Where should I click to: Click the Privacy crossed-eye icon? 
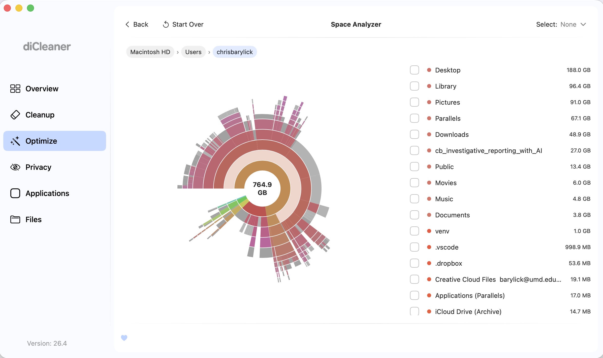(x=15, y=167)
